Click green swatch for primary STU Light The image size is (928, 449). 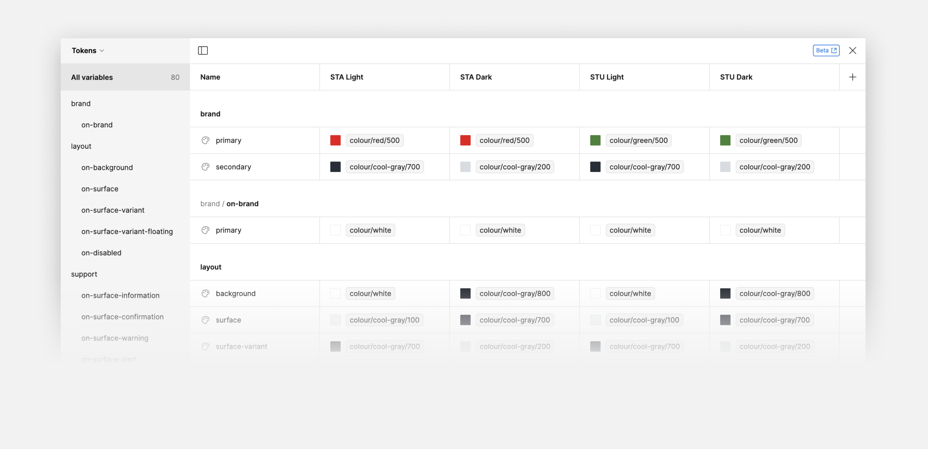pos(595,140)
